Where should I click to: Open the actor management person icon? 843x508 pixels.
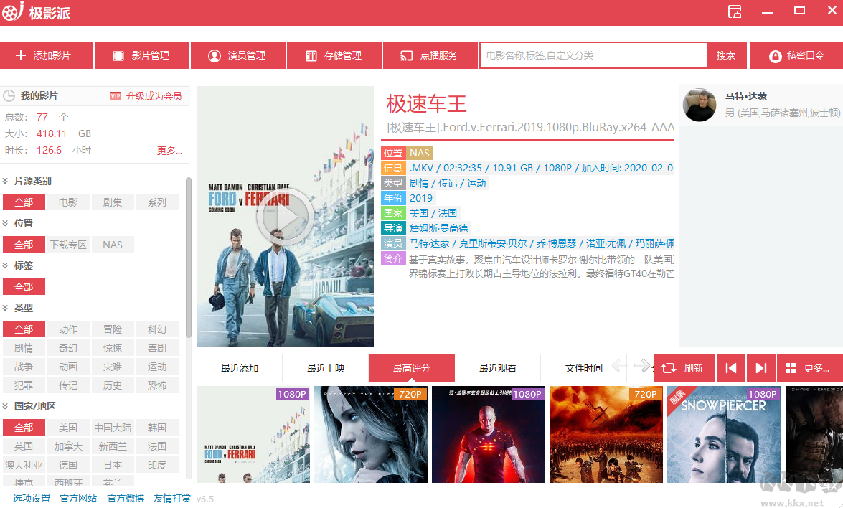(x=215, y=55)
